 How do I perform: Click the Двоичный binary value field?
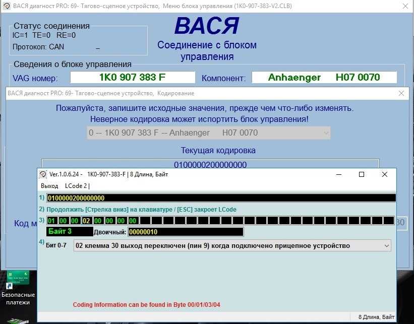tap(185, 232)
